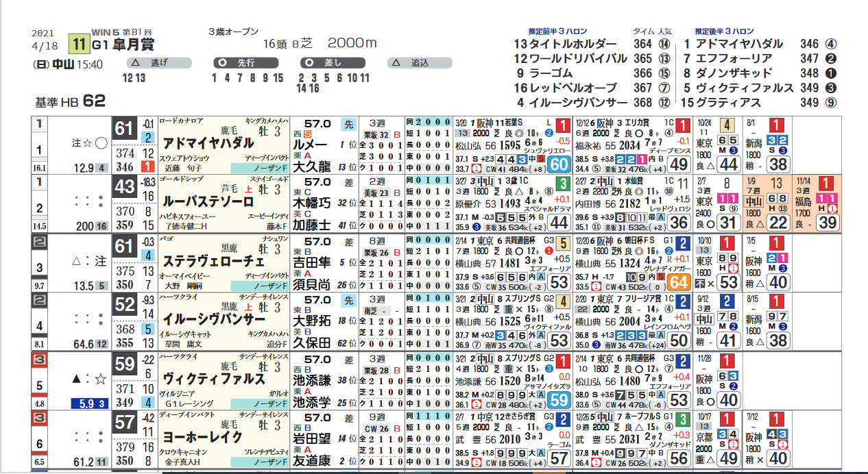868x474 pixels.
Task: Select the 先行 running-style pill
Action: click(245, 63)
